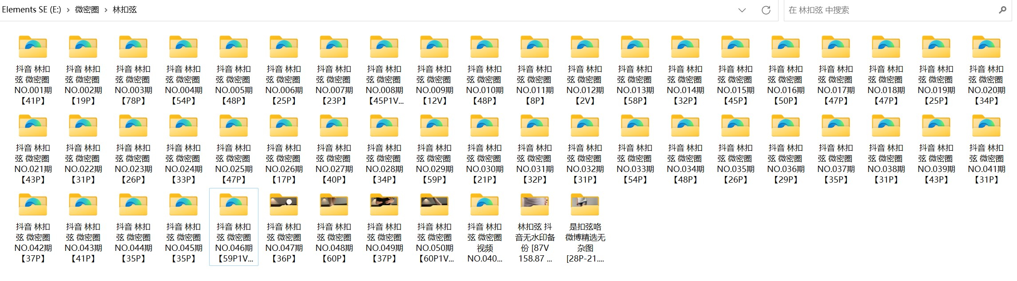Viewport: 1017px width, 281px height.
Task: Click the folder name ending NO.033期【54P】
Action: click(x=636, y=164)
